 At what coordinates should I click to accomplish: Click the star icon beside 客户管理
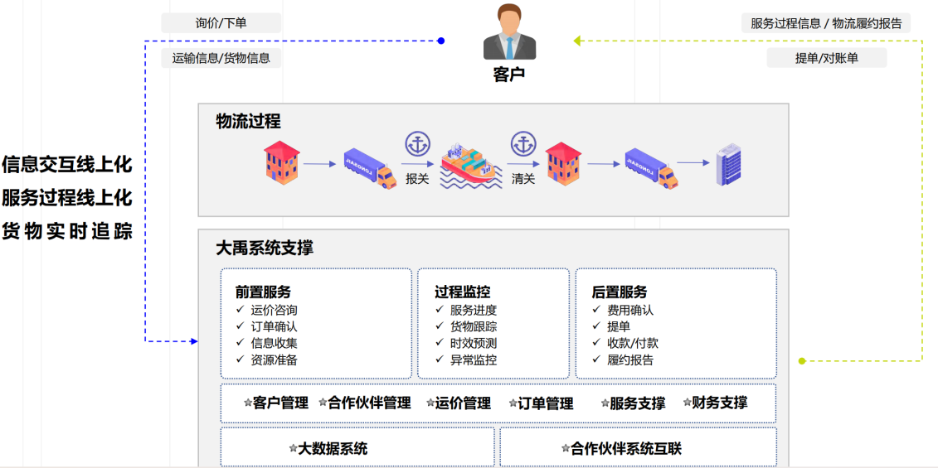coord(248,403)
